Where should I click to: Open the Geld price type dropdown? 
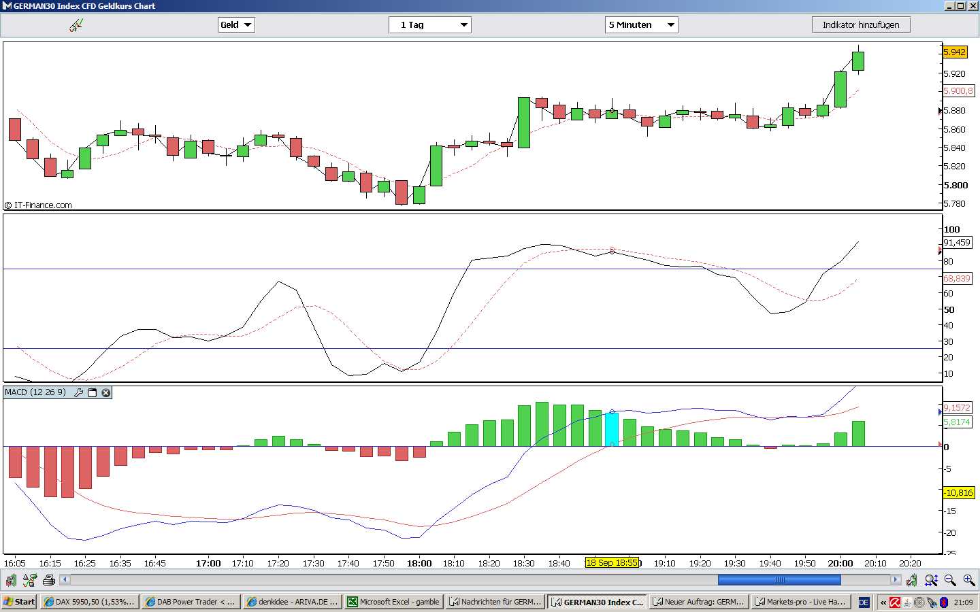pyautogui.click(x=236, y=25)
